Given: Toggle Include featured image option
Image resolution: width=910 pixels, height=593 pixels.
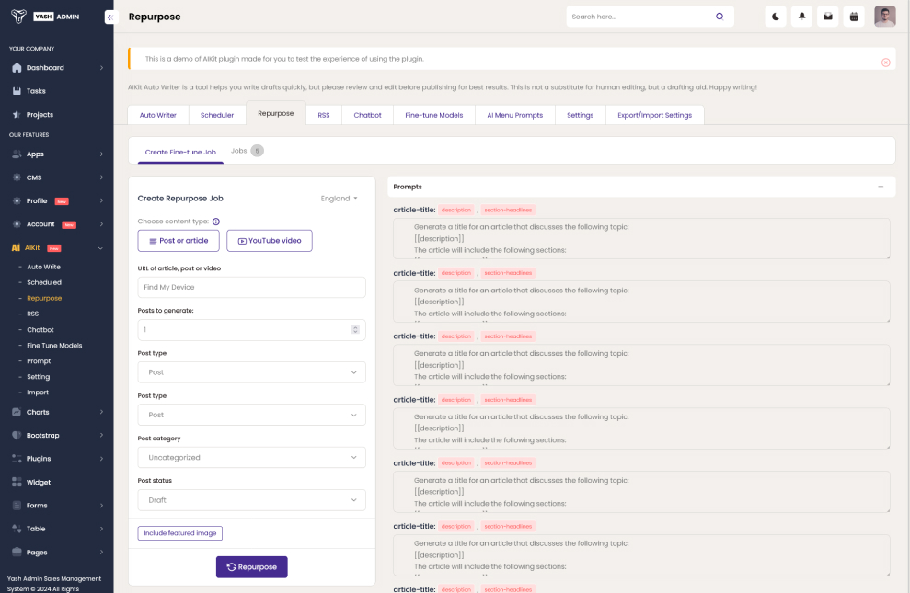Looking at the screenshot, I should click(x=180, y=533).
